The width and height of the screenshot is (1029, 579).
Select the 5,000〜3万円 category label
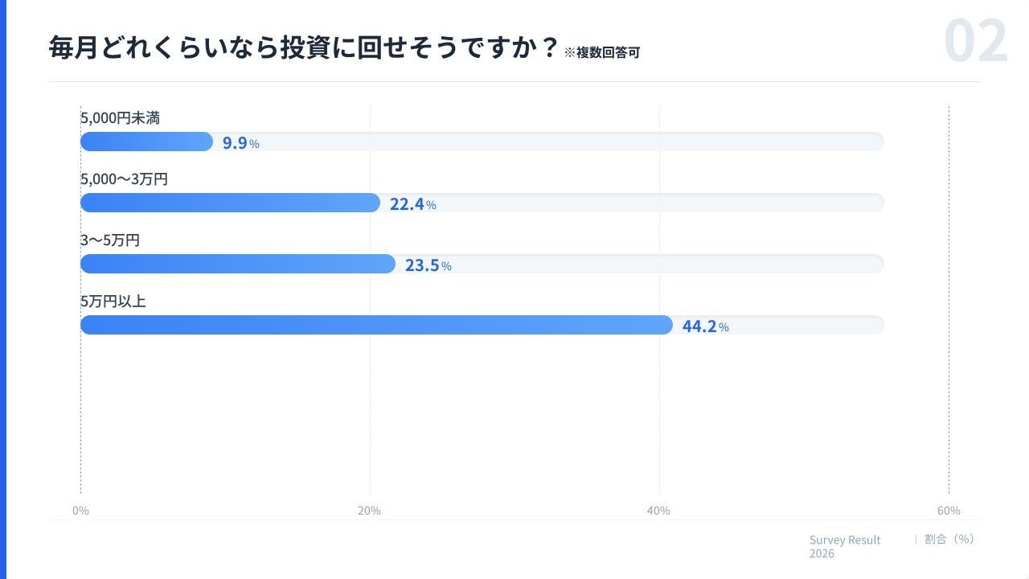pos(124,179)
